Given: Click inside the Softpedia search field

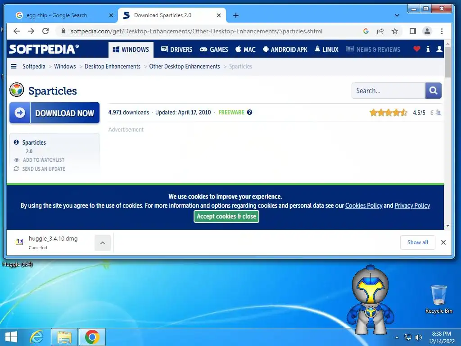Looking at the screenshot, I should pyautogui.click(x=389, y=91).
